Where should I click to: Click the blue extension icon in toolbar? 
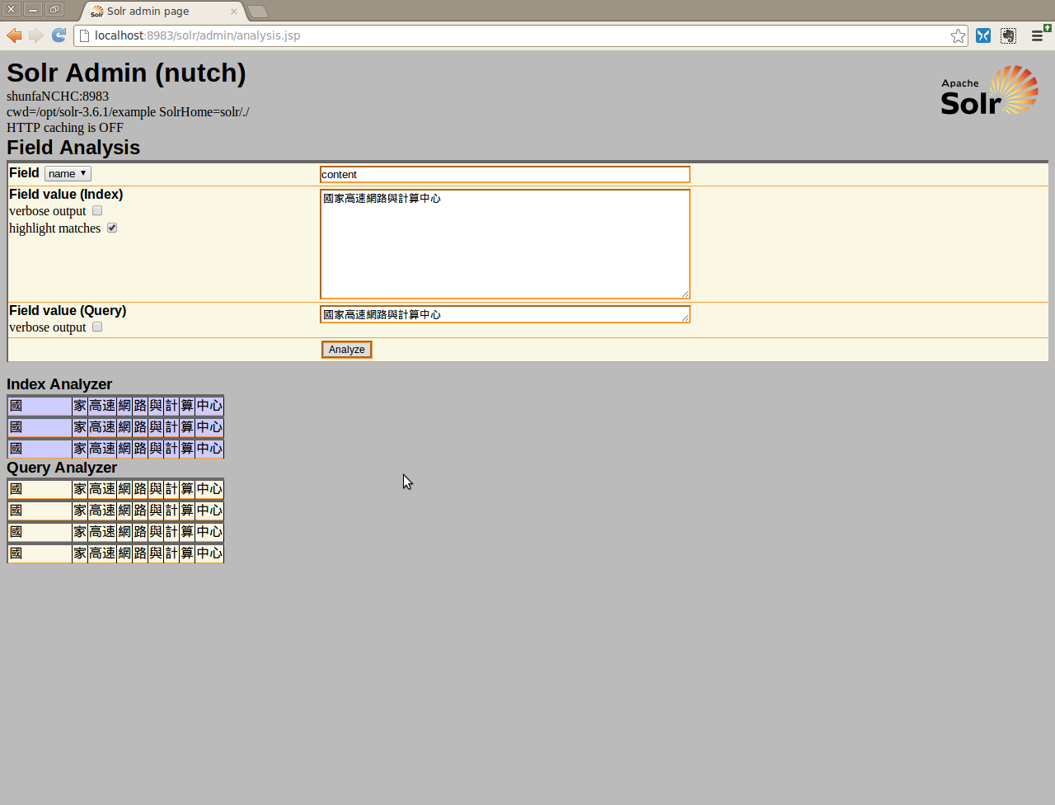(x=983, y=35)
